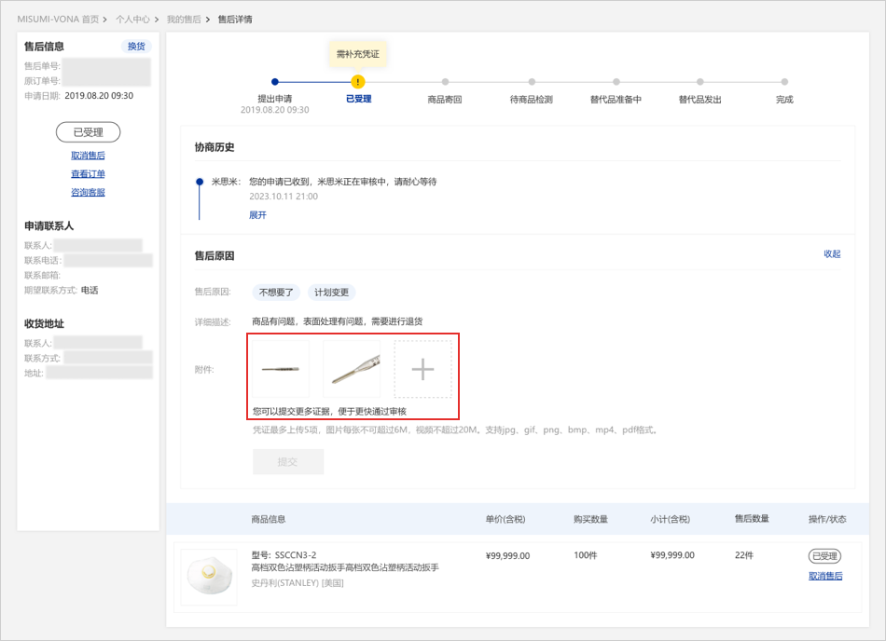886x641 pixels.
Task: Click the product mask image thumbnail
Action: pyautogui.click(x=209, y=578)
